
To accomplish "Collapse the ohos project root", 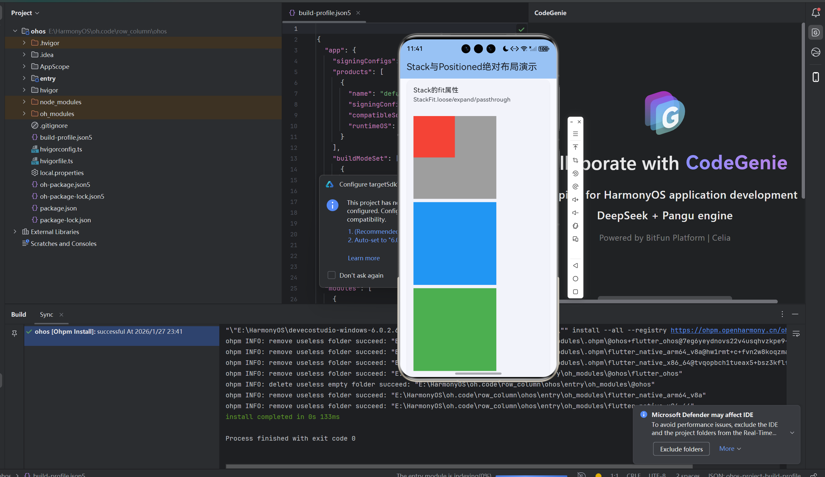I will [15, 31].
